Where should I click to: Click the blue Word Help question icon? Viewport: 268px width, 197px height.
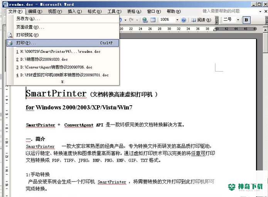[x=184, y=20]
